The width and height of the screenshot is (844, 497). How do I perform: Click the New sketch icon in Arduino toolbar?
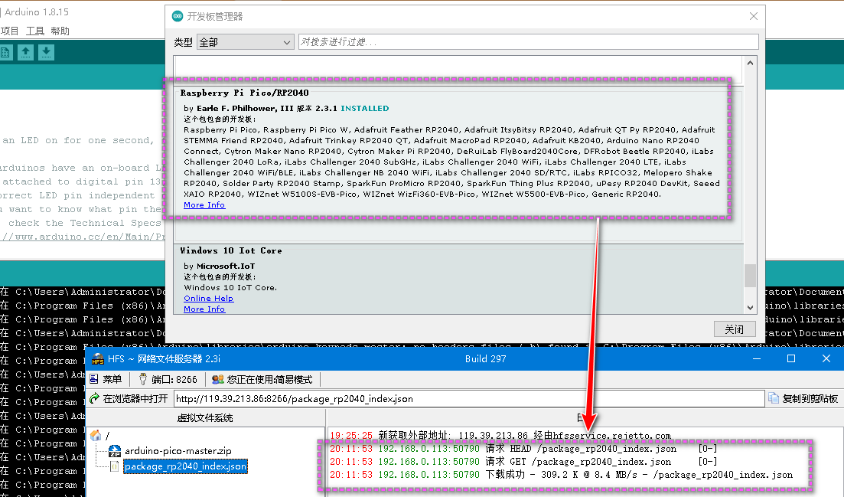(5, 52)
